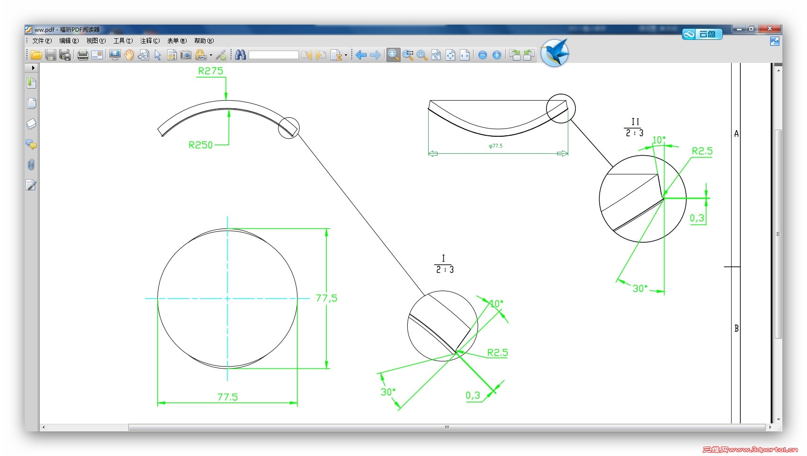This screenshot has height=456, width=807.
Task: Zoom in with the plus button
Action: (497, 55)
